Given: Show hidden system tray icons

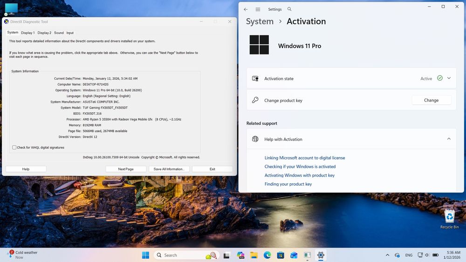Looking at the screenshot, I should pyautogui.click(x=388, y=255).
